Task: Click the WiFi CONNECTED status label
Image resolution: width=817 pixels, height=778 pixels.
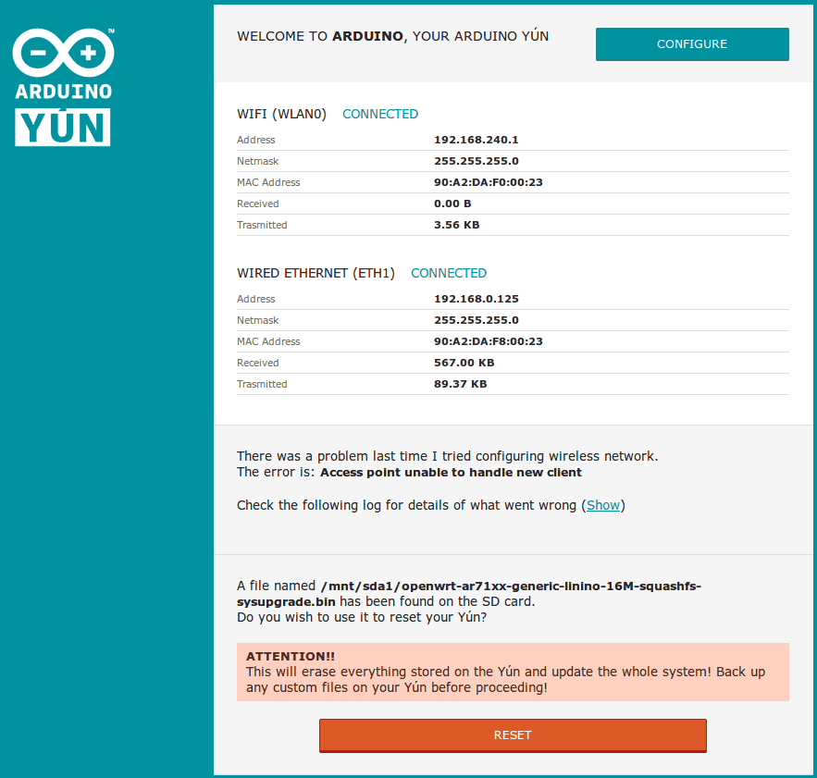Action: pyautogui.click(x=380, y=114)
